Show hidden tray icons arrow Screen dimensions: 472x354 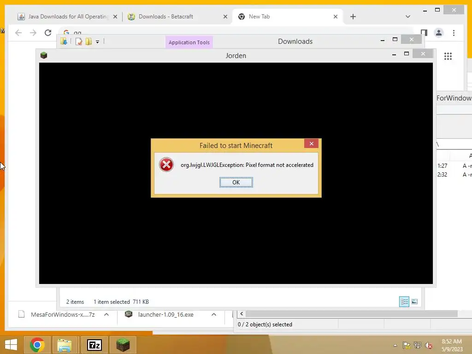395,345
